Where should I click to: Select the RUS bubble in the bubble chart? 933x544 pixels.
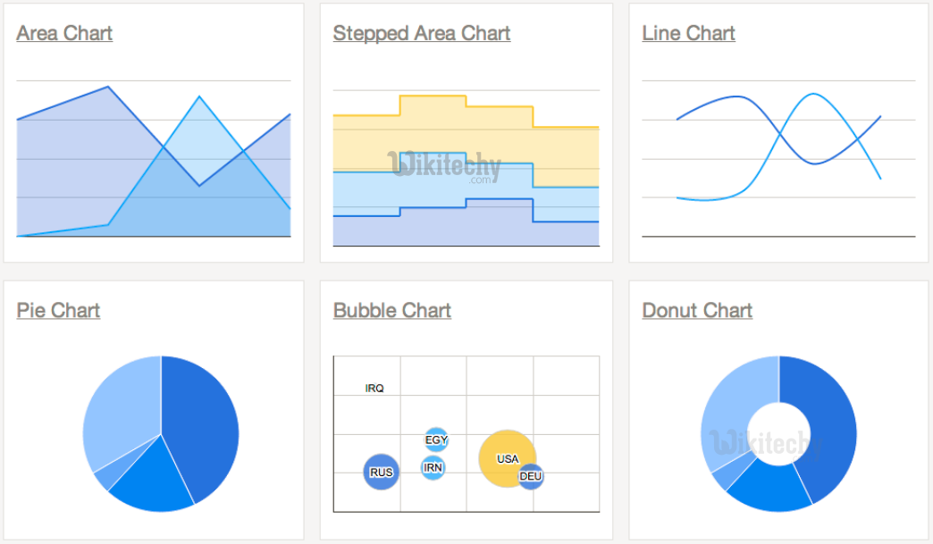(381, 472)
